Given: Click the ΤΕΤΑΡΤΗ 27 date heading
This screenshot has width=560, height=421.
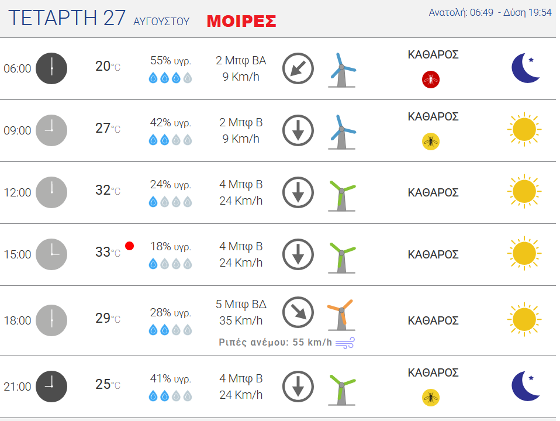Looking at the screenshot, I should coord(67,18).
